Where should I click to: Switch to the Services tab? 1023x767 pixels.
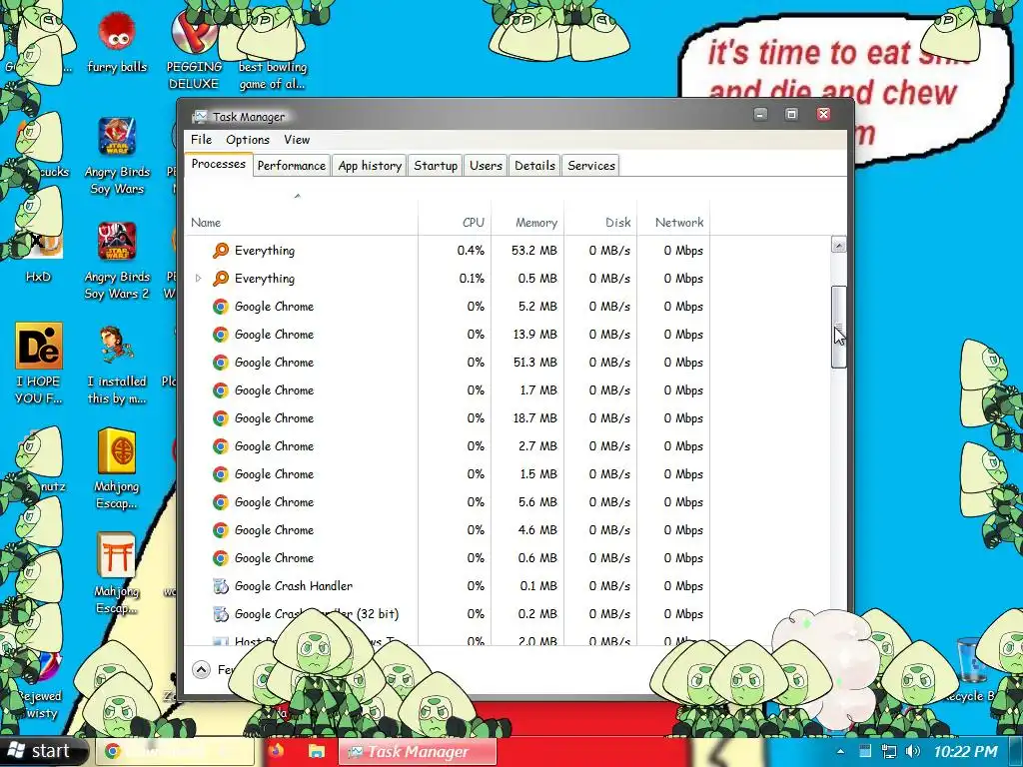tap(591, 166)
